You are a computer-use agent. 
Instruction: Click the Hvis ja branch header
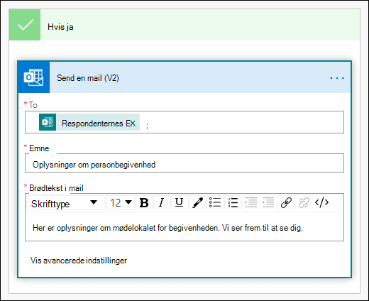pos(184,25)
